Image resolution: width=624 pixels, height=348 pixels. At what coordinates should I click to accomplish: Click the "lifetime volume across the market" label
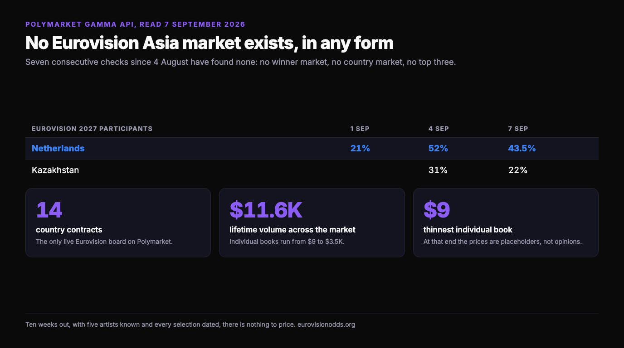click(292, 230)
